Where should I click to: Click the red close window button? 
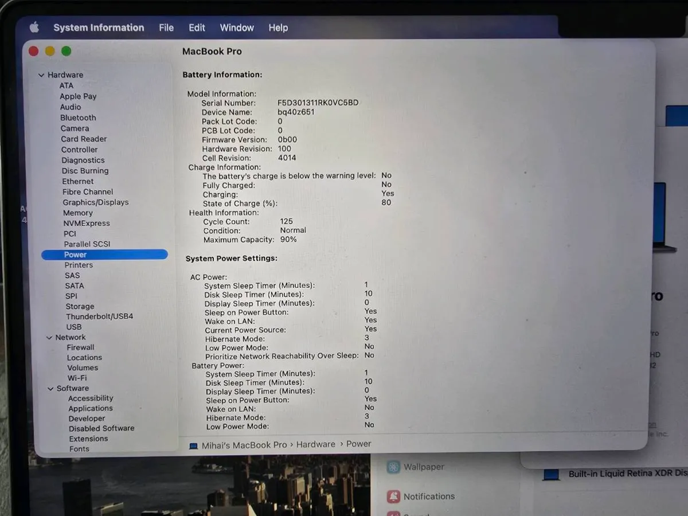click(x=33, y=51)
